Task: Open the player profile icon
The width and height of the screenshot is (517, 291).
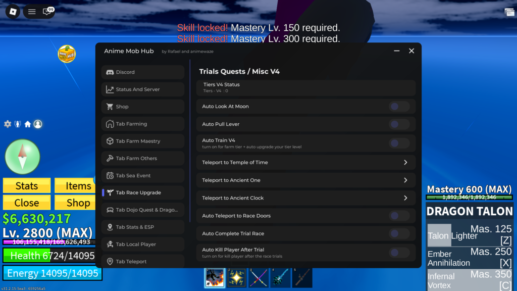Action: (38, 124)
